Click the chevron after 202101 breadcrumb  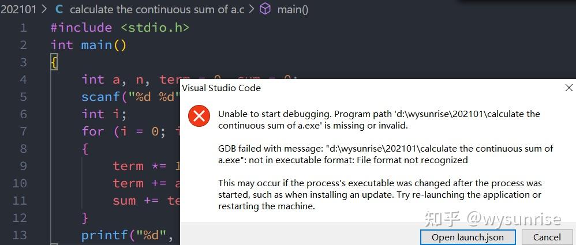[45, 10]
